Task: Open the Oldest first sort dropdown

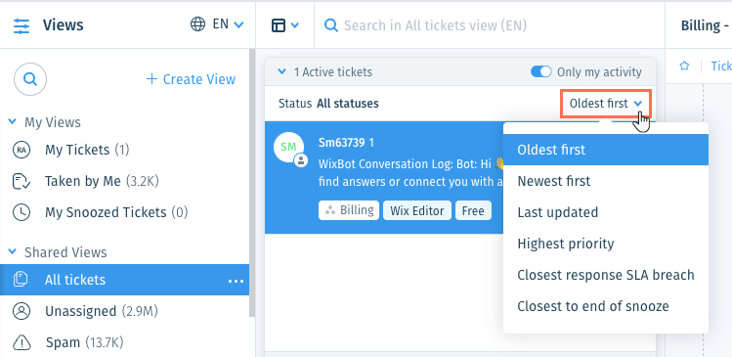Action: [606, 104]
